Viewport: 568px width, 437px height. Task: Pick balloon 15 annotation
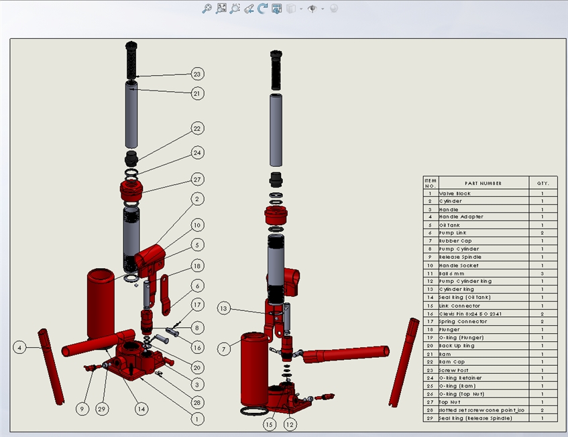pyautogui.click(x=269, y=425)
